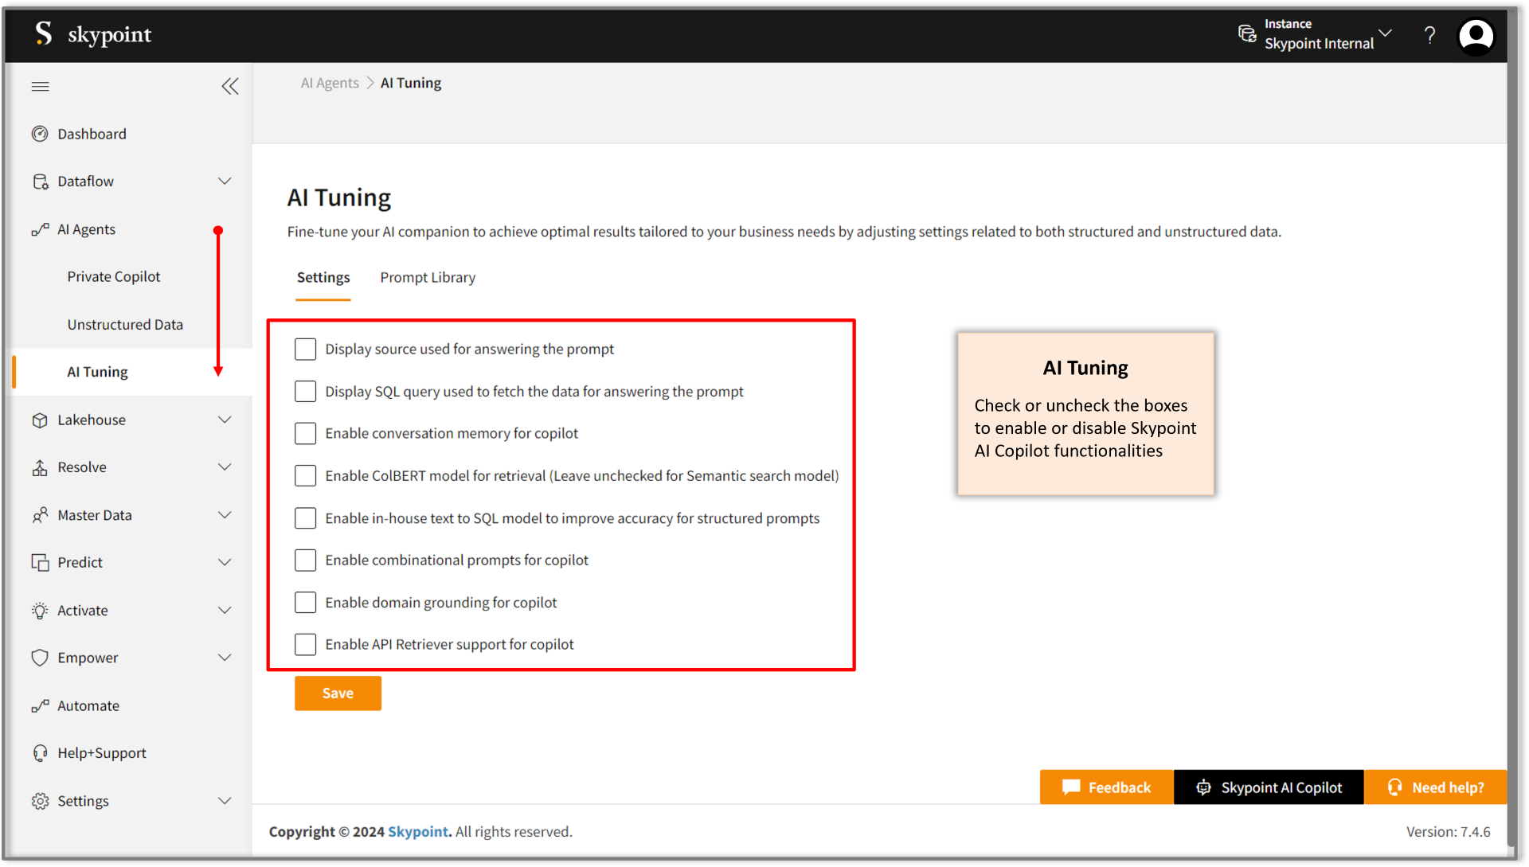Click the Feedback button label
Screen dimensions: 1529x867
(1120, 787)
